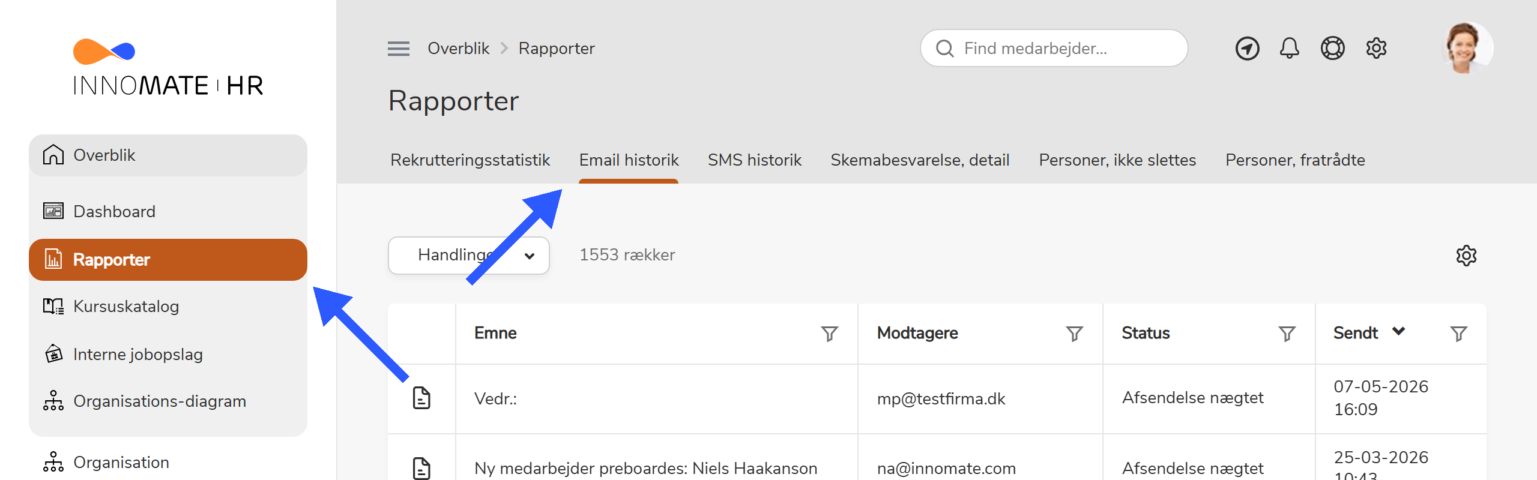Open Kursuskatalog in sidebar
This screenshot has width=1537, height=480.
coord(168,307)
